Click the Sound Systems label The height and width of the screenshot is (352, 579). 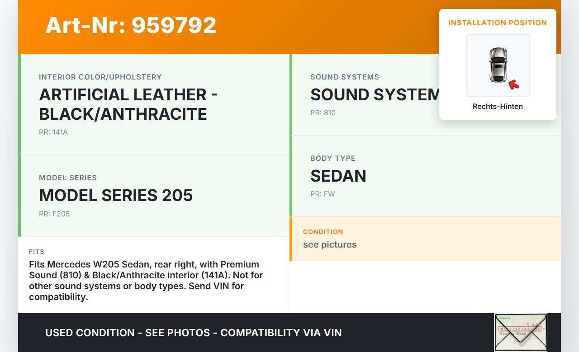tap(345, 77)
